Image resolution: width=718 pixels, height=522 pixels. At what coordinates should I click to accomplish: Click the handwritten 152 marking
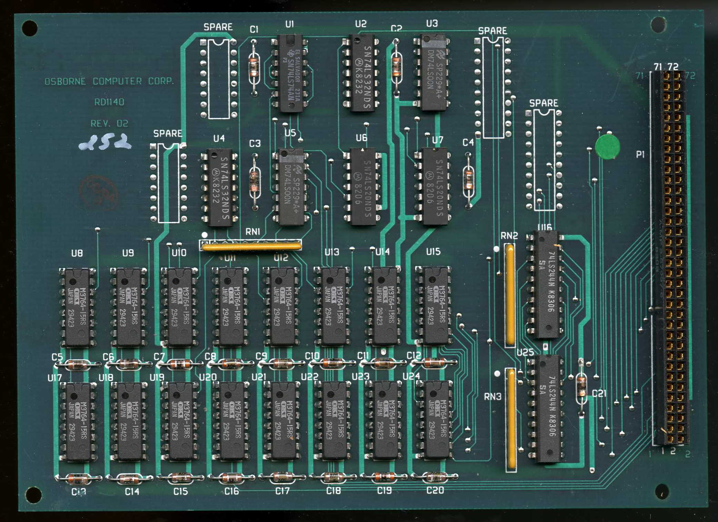coord(105,142)
